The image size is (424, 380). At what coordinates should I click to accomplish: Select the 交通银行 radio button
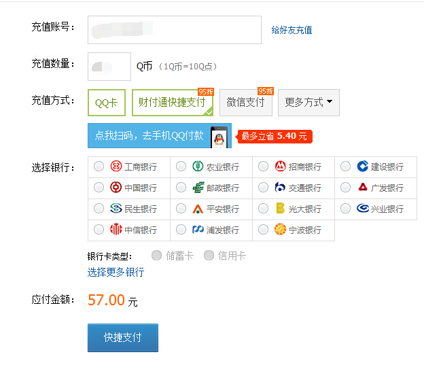(x=263, y=187)
